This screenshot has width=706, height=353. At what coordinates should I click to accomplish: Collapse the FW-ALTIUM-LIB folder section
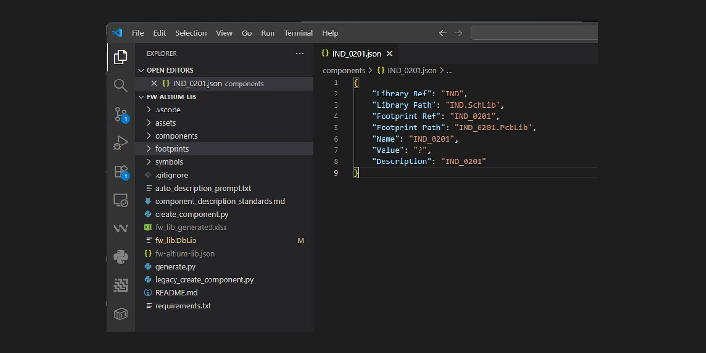[141, 97]
